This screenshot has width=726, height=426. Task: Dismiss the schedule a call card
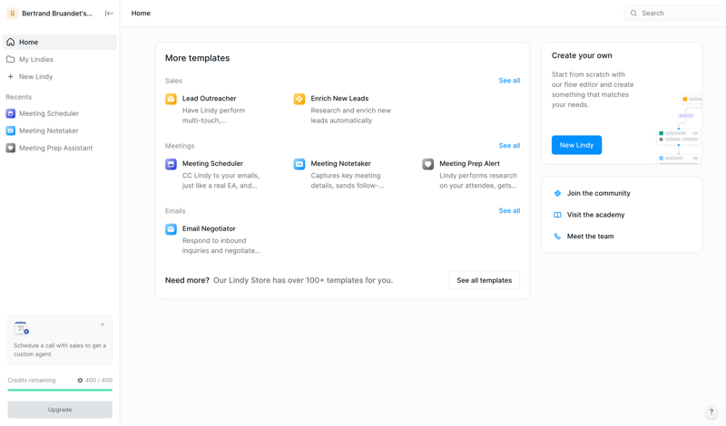(103, 324)
